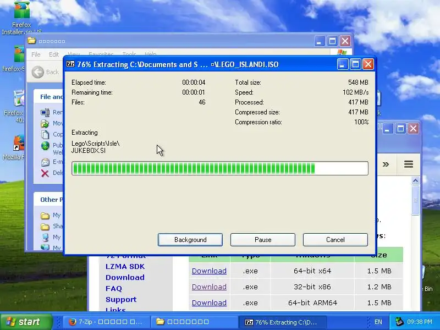Click the folder icon in the Explorer title bar

coord(31,41)
